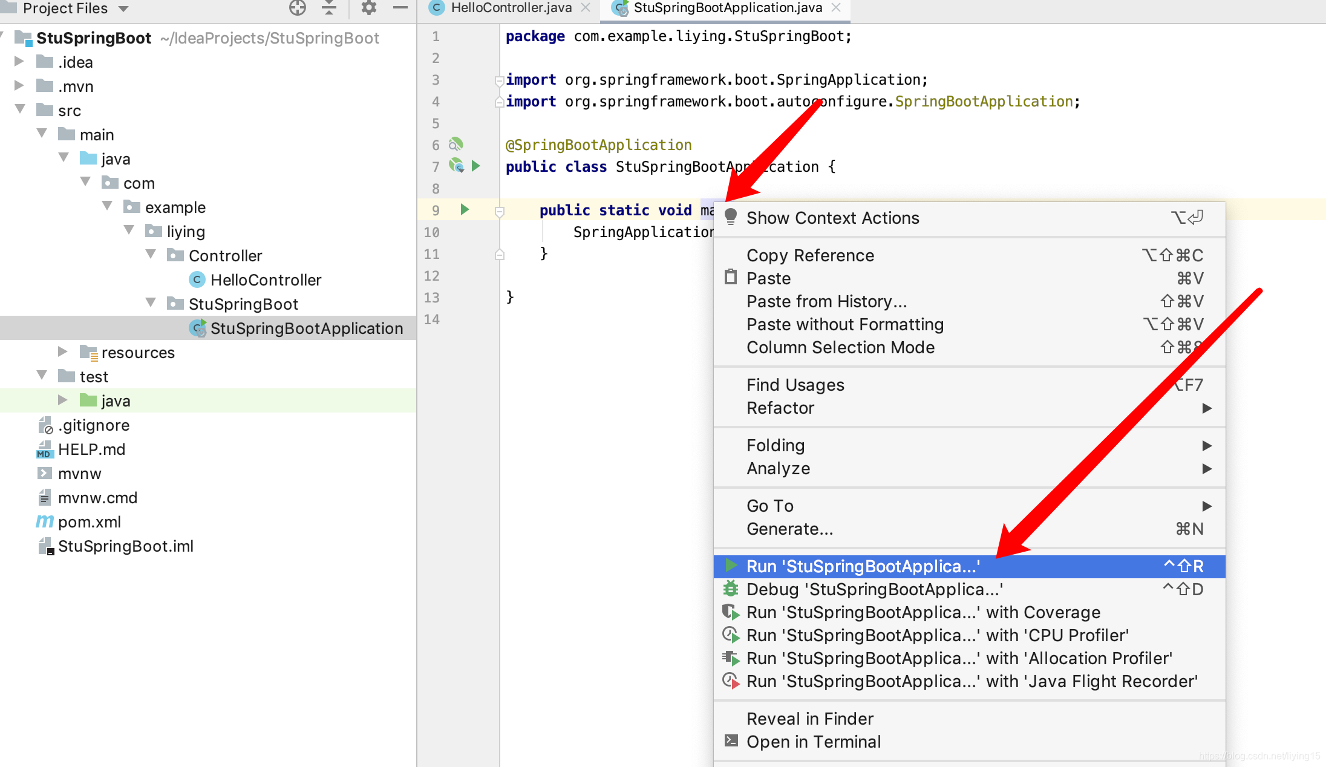Click the .gitignore file icon
Image resolution: width=1326 pixels, height=767 pixels.
click(x=45, y=425)
